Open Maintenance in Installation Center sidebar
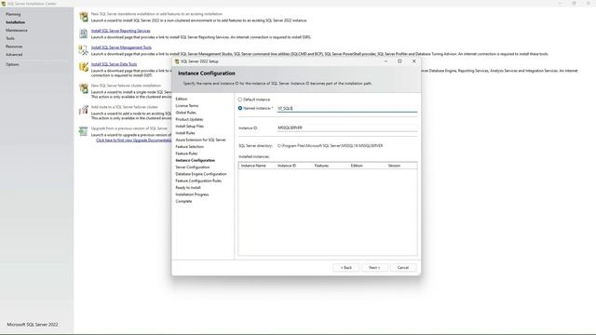 (x=17, y=30)
